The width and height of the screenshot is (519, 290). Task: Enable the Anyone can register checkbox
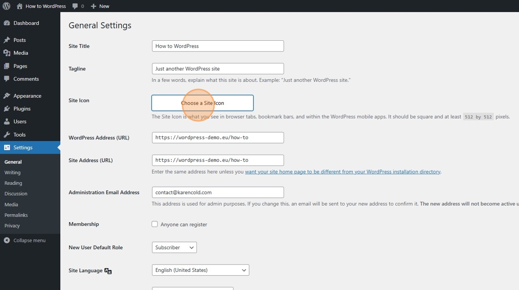pyautogui.click(x=155, y=224)
